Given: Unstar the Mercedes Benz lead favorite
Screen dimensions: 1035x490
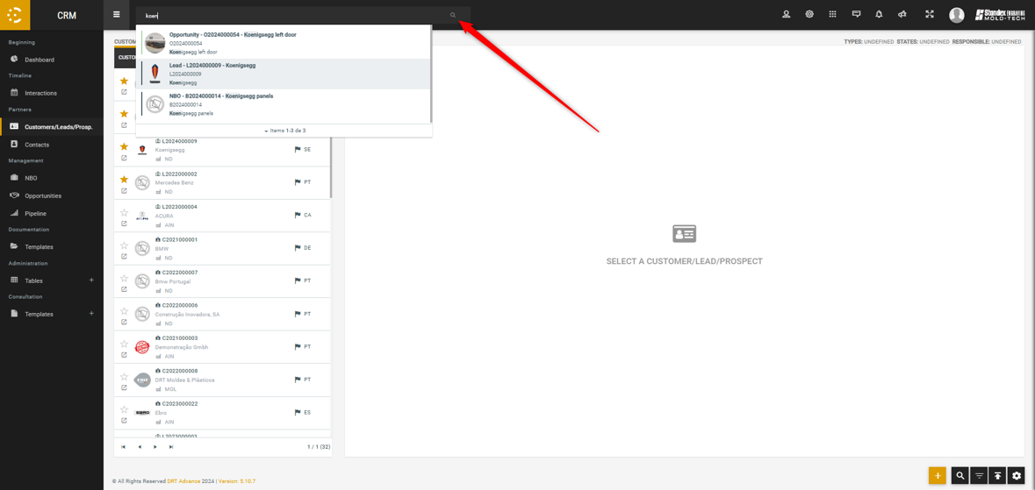Looking at the screenshot, I should tap(124, 180).
